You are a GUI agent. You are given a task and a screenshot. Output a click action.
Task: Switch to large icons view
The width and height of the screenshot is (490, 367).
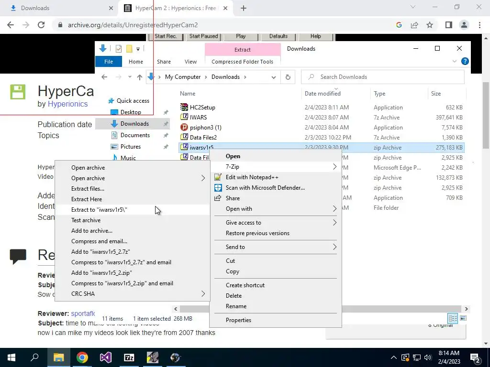pyautogui.click(x=463, y=318)
